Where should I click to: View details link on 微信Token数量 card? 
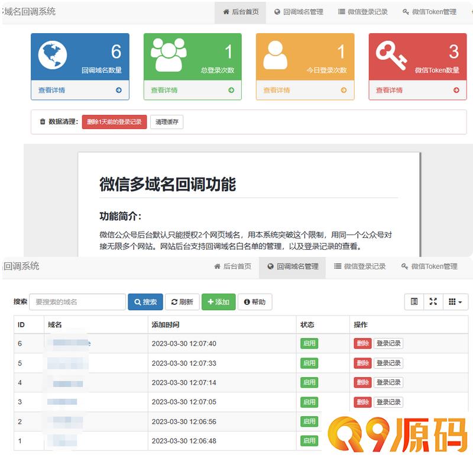tap(389, 90)
